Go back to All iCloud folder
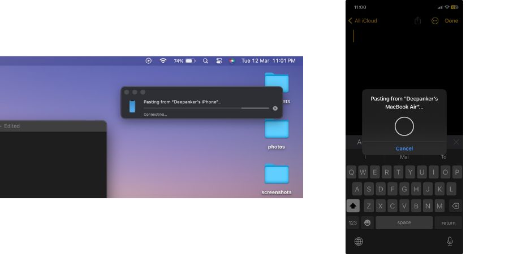The height and width of the screenshot is (254, 509). (x=363, y=21)
